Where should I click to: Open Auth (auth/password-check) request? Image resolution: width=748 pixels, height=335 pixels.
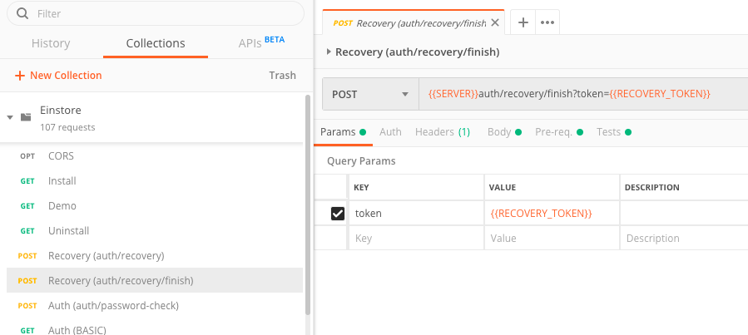[155, 305]
